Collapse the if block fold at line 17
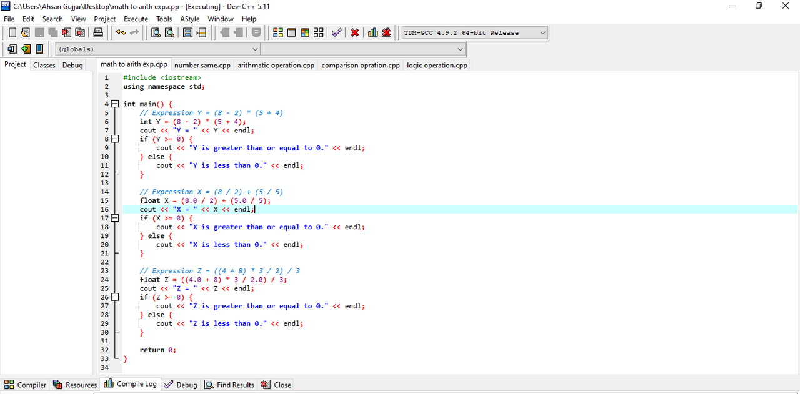This screenshot has height=394, width=800. (114, 218)
